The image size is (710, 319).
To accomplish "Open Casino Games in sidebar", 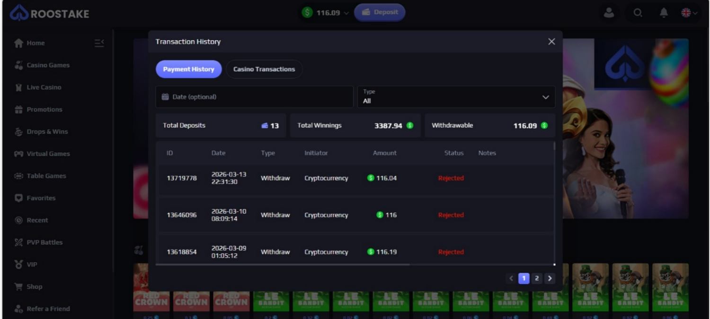I will pyautogui.click(x=48, y=65).
